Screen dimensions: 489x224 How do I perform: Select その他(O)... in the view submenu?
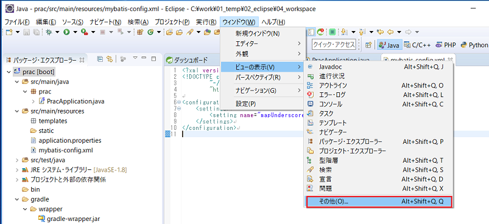pos(379,202)
